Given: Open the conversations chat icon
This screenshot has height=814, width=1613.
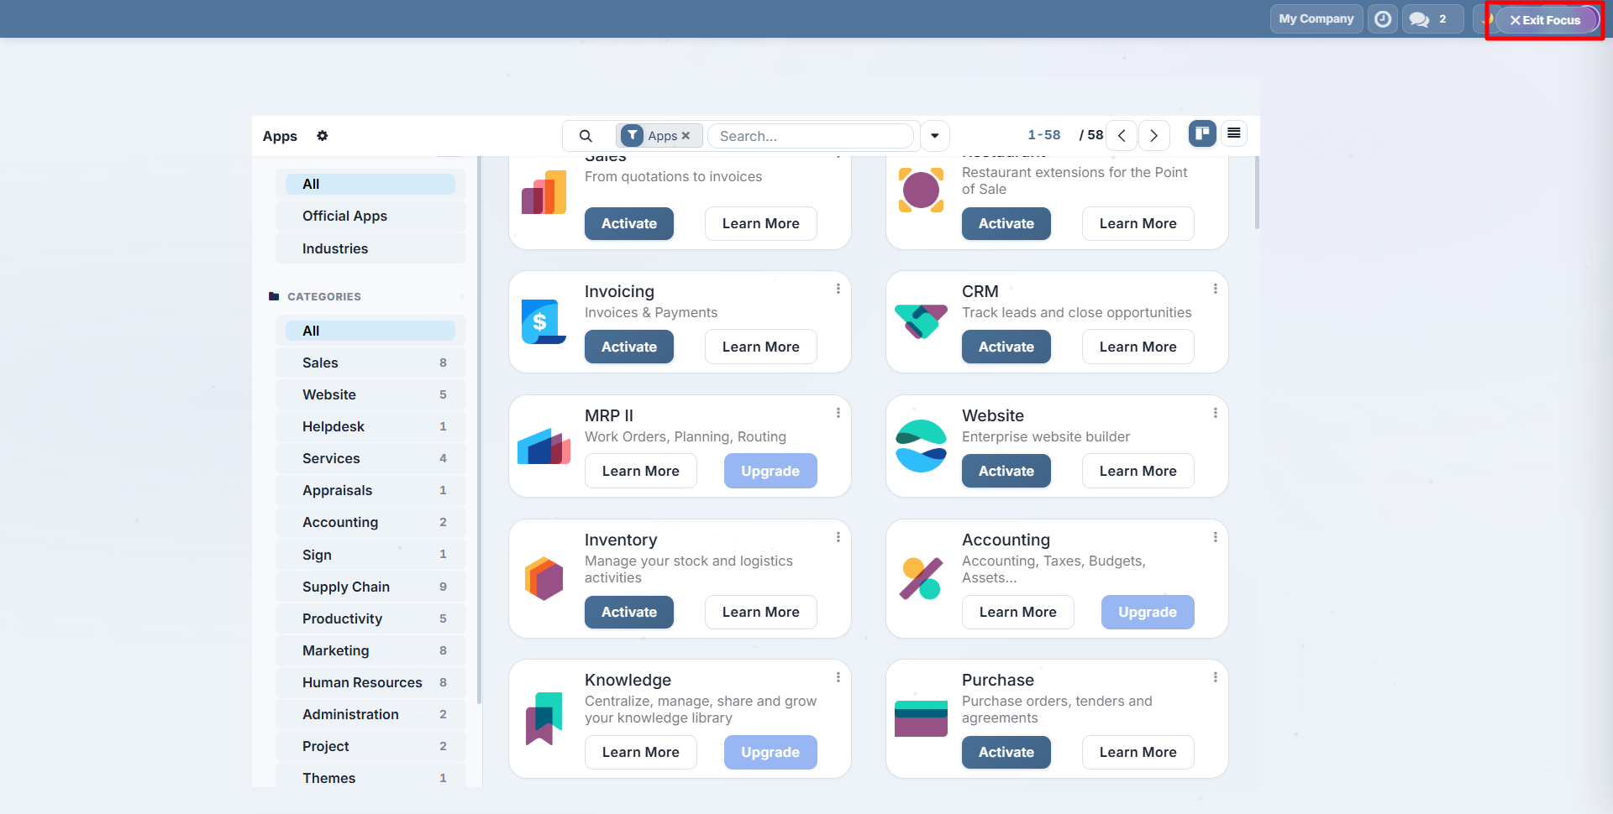Looking at the screenshot, I should point(1420,19).
